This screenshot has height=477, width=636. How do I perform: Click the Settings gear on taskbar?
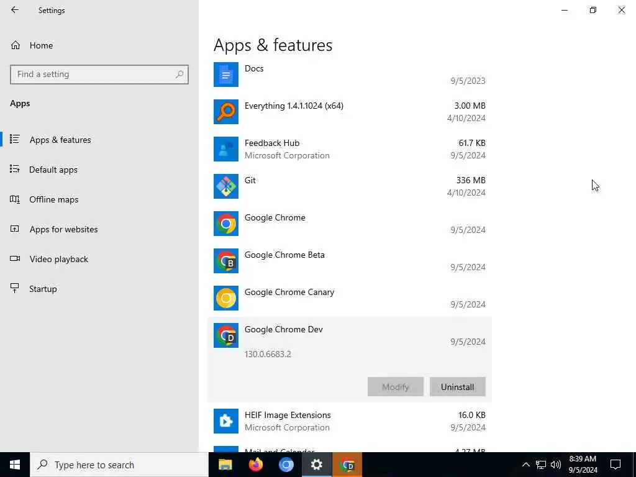click(x=316, y=465)
